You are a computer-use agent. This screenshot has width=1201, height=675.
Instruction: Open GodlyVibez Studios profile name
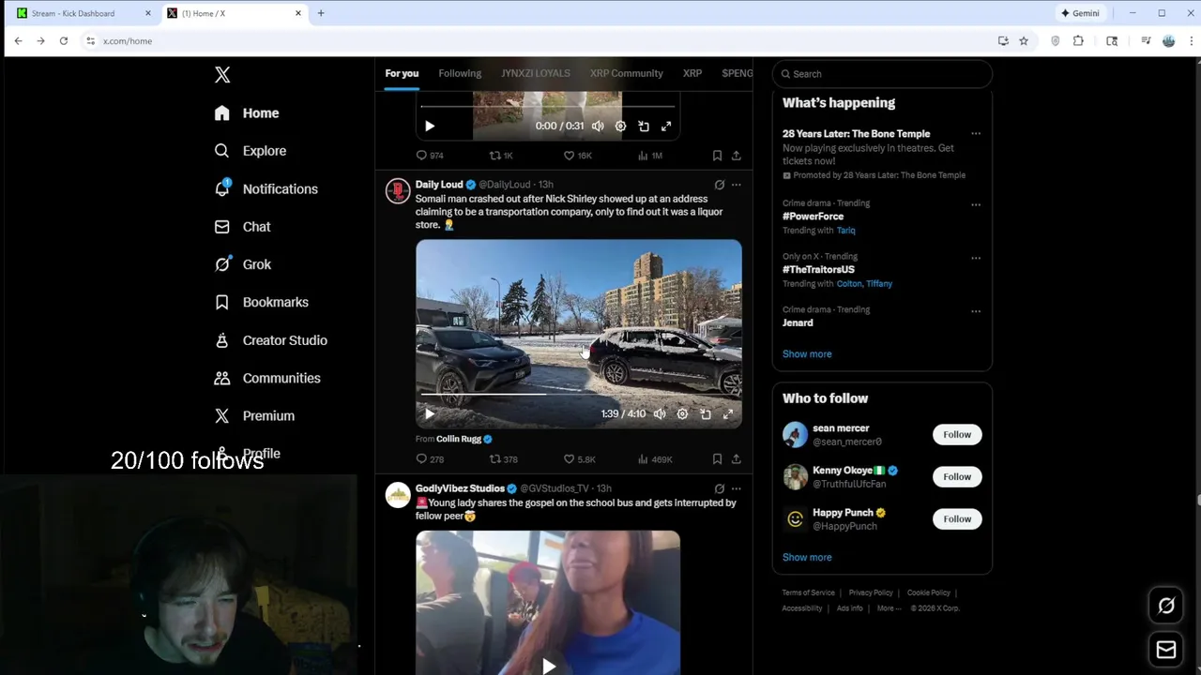click(460, 488)
